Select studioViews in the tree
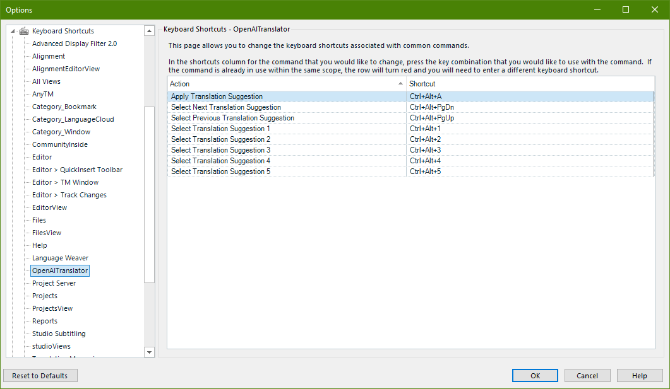 click(51, 346)
